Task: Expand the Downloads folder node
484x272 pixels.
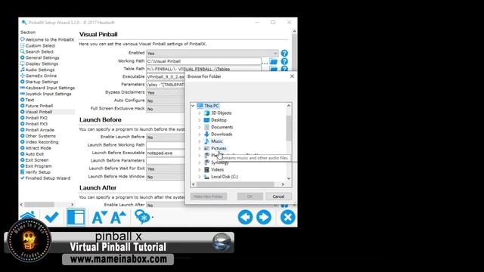Action: [x=200, y=134]
